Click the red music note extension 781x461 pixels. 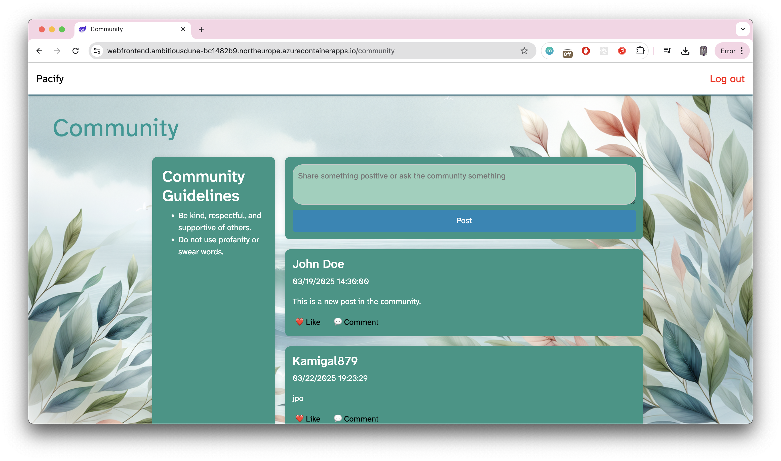pos(622,51)
